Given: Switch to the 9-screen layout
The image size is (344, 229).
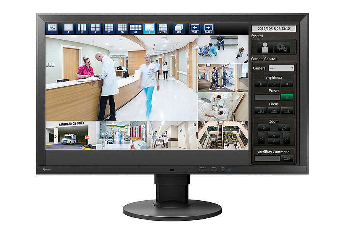Looking at the screenshot, I should tap(108, 27).
